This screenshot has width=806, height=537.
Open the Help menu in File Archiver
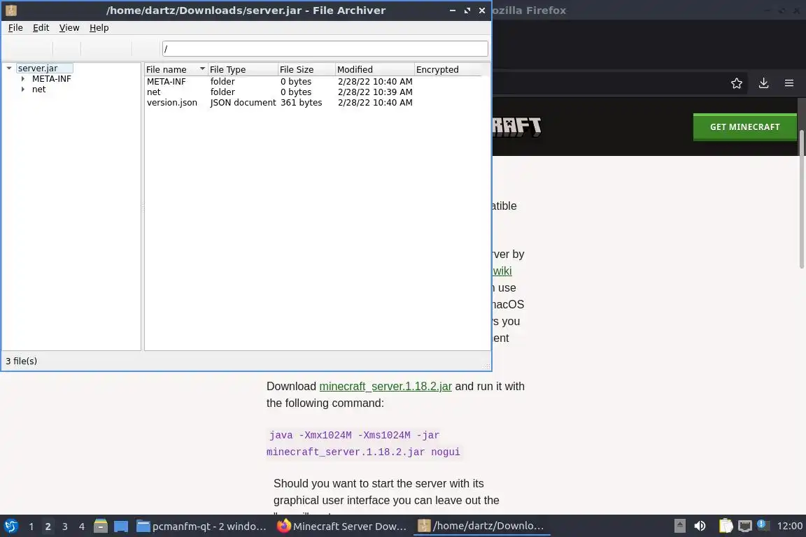click(x=99, y=28)
